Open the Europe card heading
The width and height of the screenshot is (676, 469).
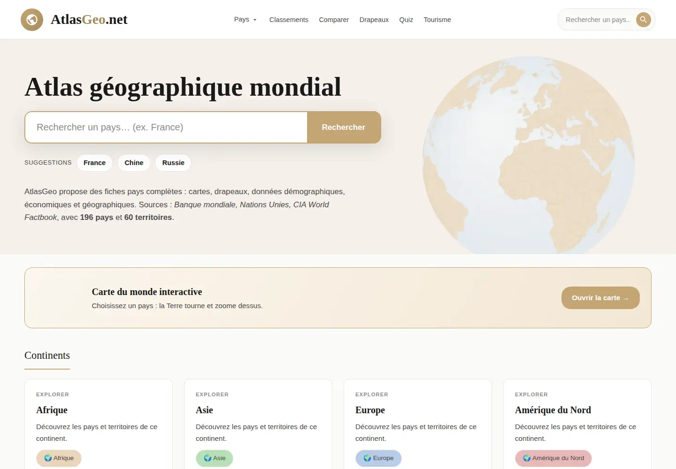(370, 410)
